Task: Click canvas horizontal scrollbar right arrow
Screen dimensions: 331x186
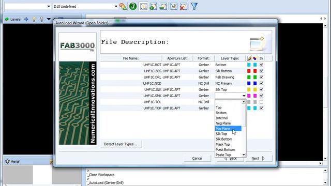Action: point(321,163)
